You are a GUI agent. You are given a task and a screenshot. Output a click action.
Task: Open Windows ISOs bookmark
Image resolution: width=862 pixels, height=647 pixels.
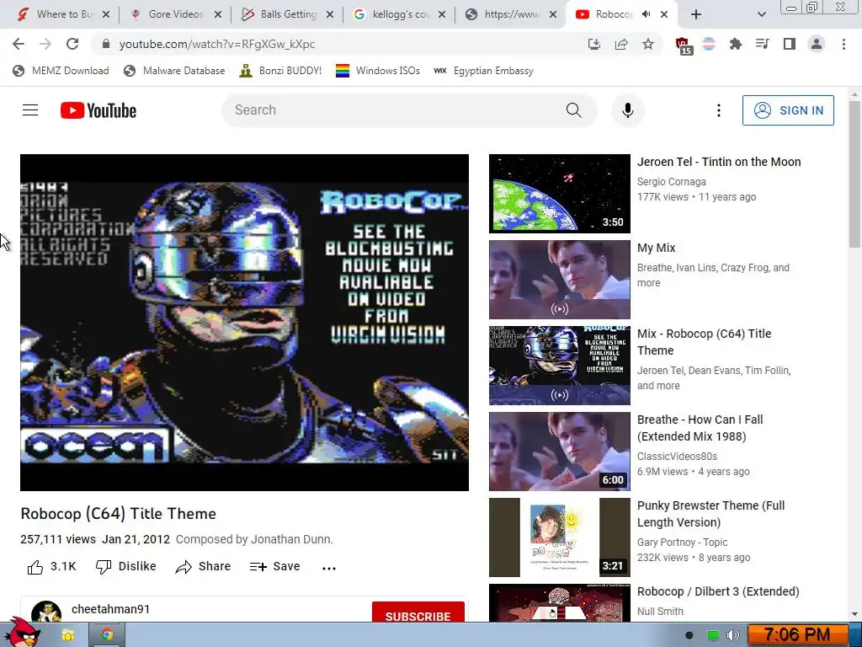378,71
